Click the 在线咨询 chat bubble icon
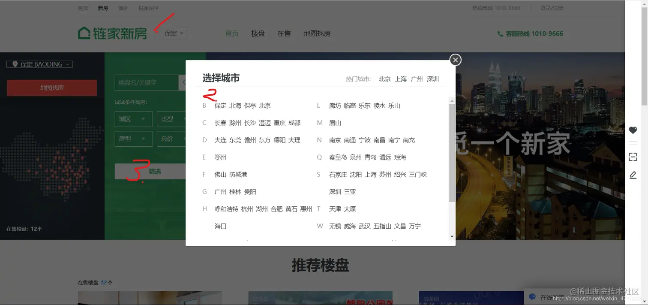This screenshot has width=648, height=305. point(532,296)
